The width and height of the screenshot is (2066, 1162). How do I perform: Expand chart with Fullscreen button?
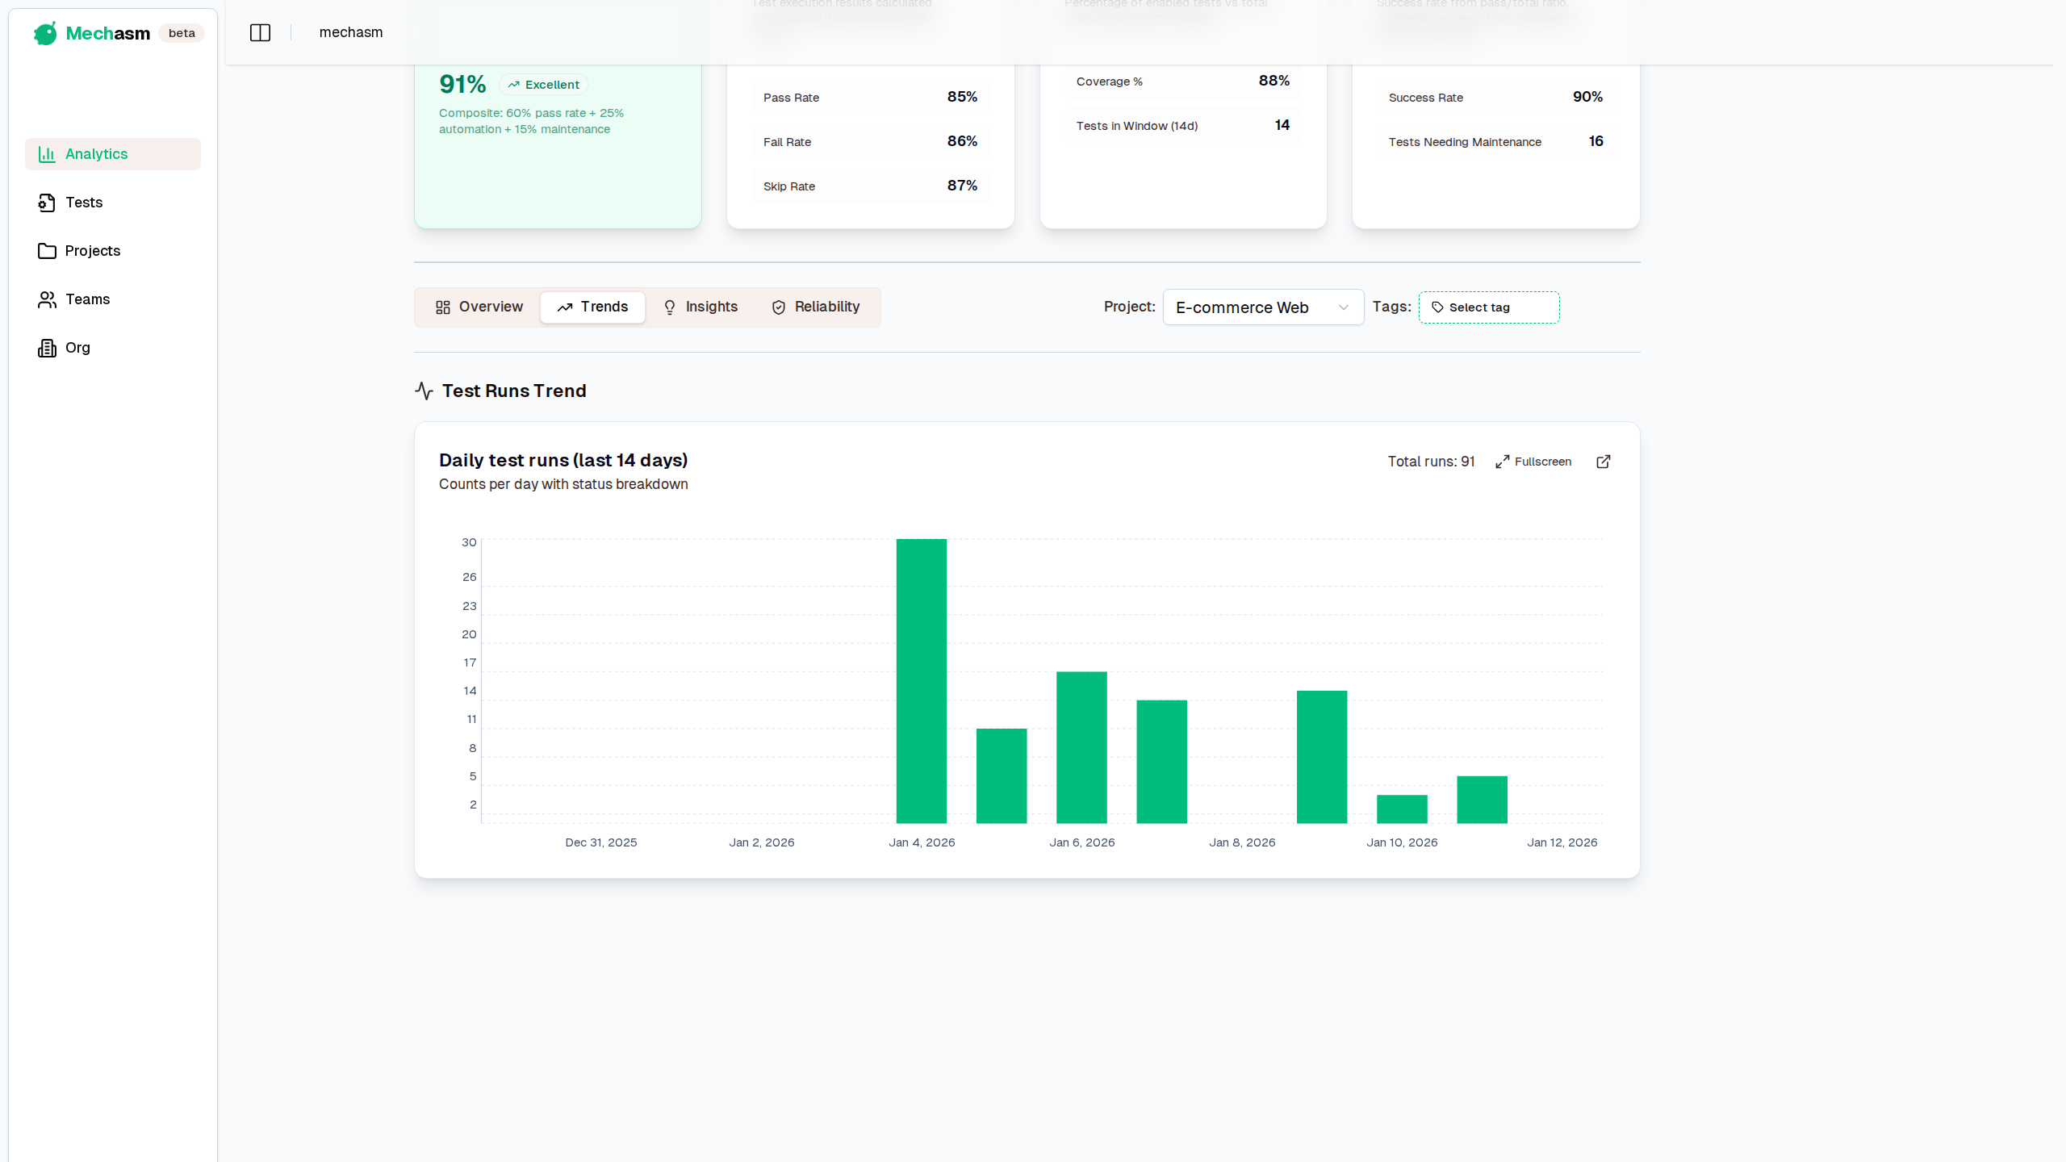coord(1533,462)
